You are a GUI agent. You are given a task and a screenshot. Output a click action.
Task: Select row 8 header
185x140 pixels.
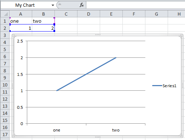click(x=5, y=71)
